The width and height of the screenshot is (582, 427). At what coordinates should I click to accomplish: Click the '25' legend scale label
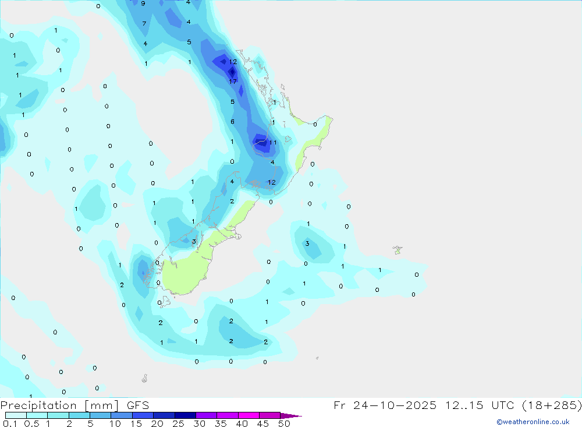pos(179,424)
